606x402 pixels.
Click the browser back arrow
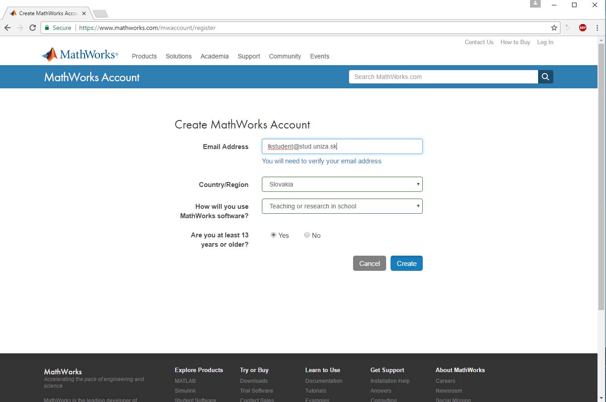coord(8,28)
